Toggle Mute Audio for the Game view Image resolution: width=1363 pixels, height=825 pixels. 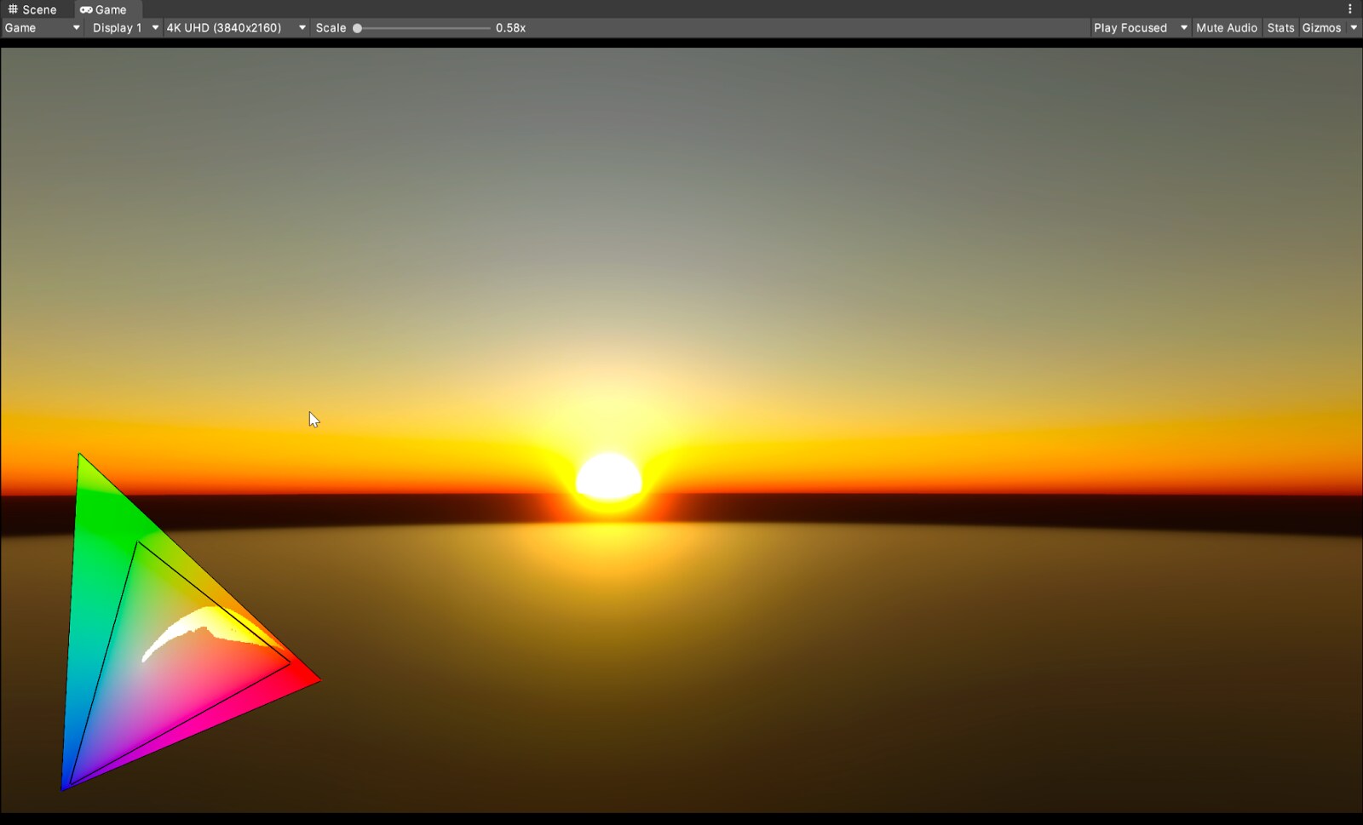pos(1227,27)
